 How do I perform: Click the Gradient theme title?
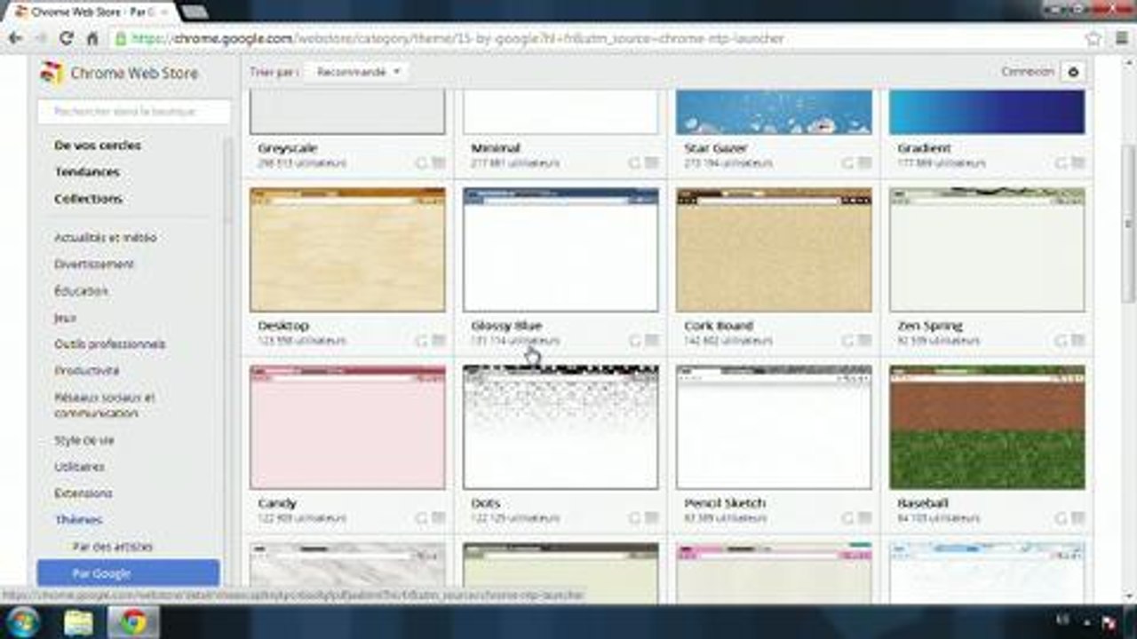coord(924,148)
